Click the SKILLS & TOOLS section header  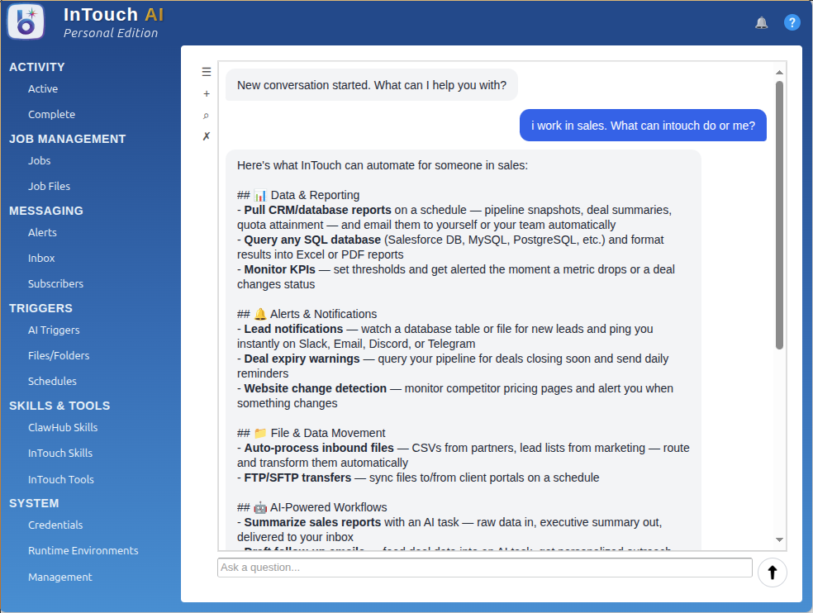coord(59,406)
